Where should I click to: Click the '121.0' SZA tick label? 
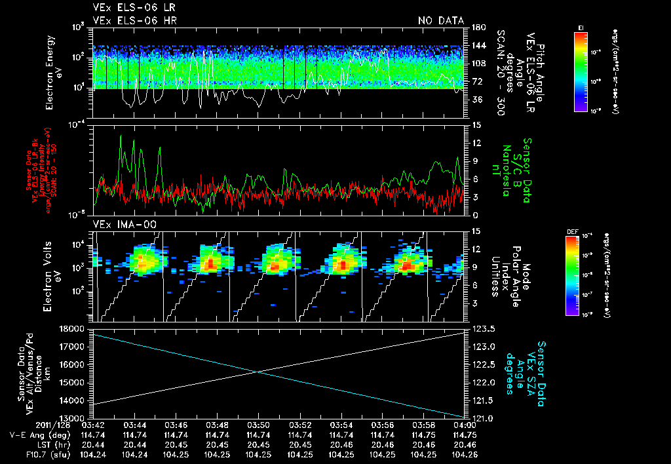pos(483,418)
